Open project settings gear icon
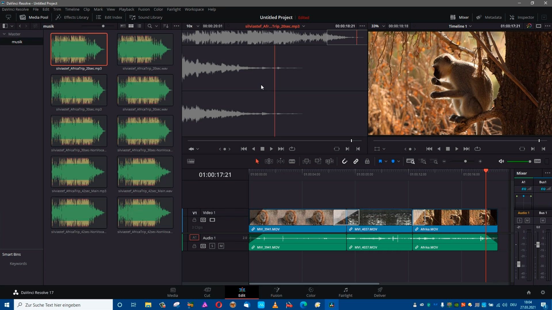Viewport: 552px width, 310px height. pos(543,292)
